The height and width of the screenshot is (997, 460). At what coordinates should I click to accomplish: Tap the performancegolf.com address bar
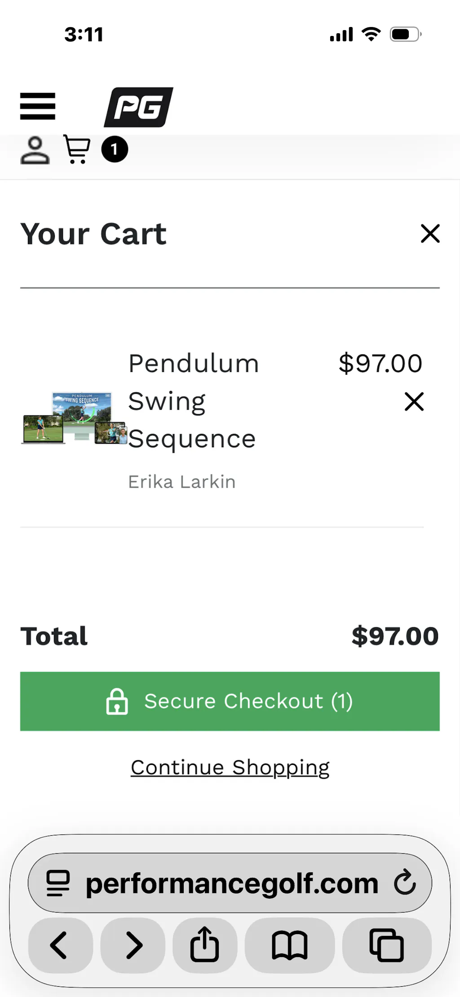231,883
